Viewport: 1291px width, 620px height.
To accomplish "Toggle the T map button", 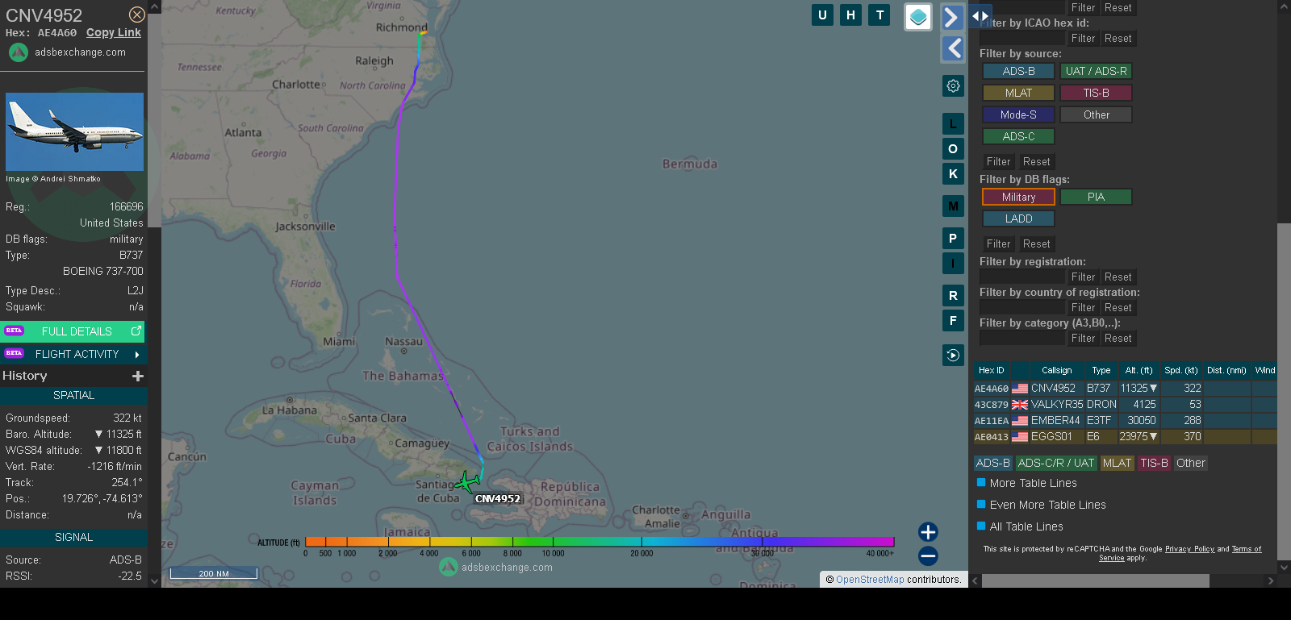I will click(x=879, y=15).
